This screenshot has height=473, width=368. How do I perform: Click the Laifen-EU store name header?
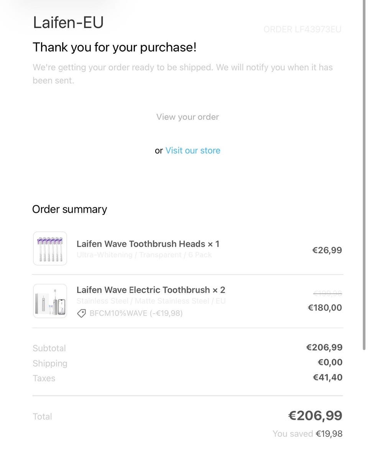tap(68, 23)
